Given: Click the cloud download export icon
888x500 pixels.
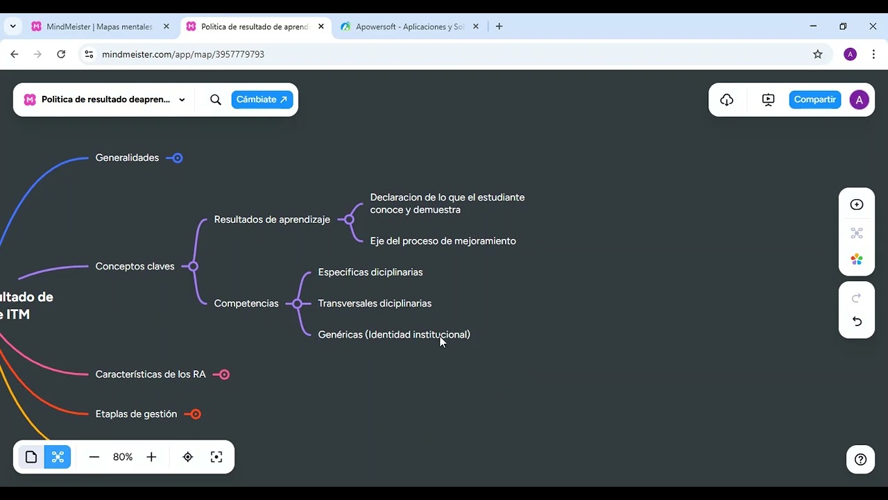Looking at the screenshot, I should (726, 99).
